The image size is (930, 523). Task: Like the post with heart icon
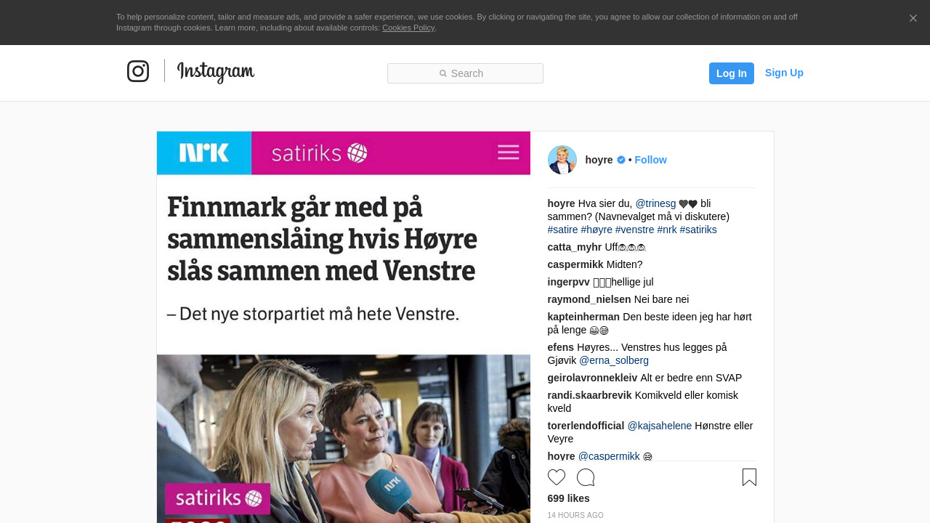(x=557, y=477)
